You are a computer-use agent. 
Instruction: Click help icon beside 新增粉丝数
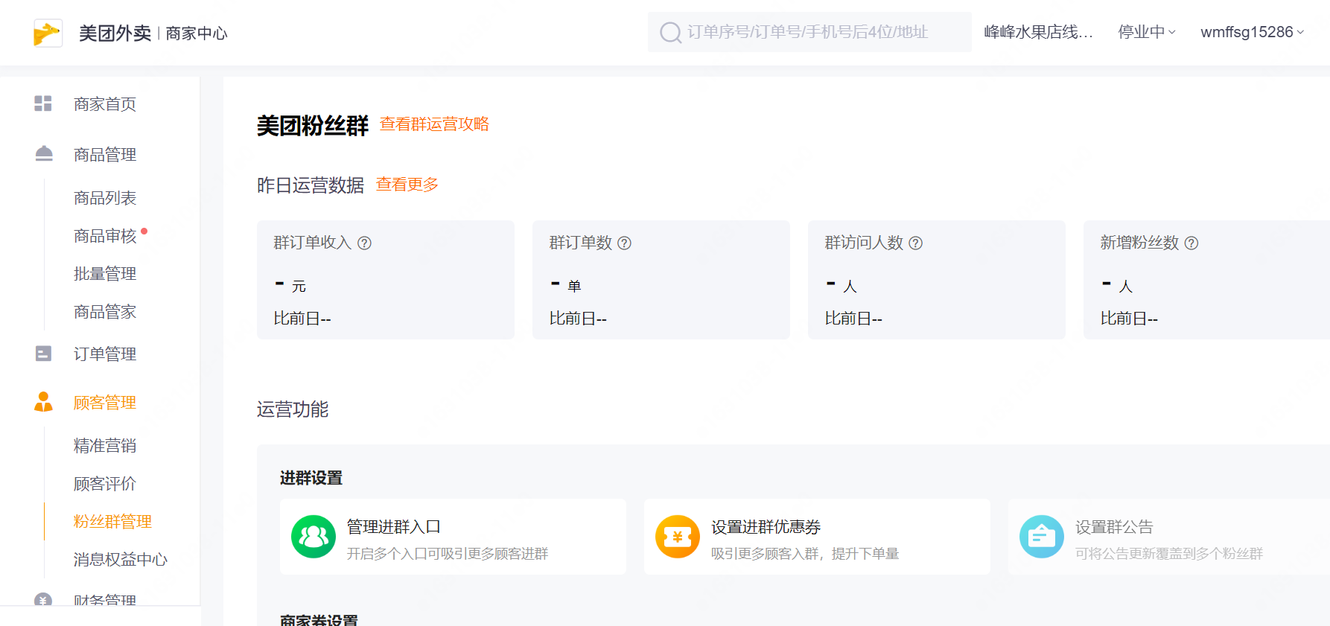point(1191,243)
